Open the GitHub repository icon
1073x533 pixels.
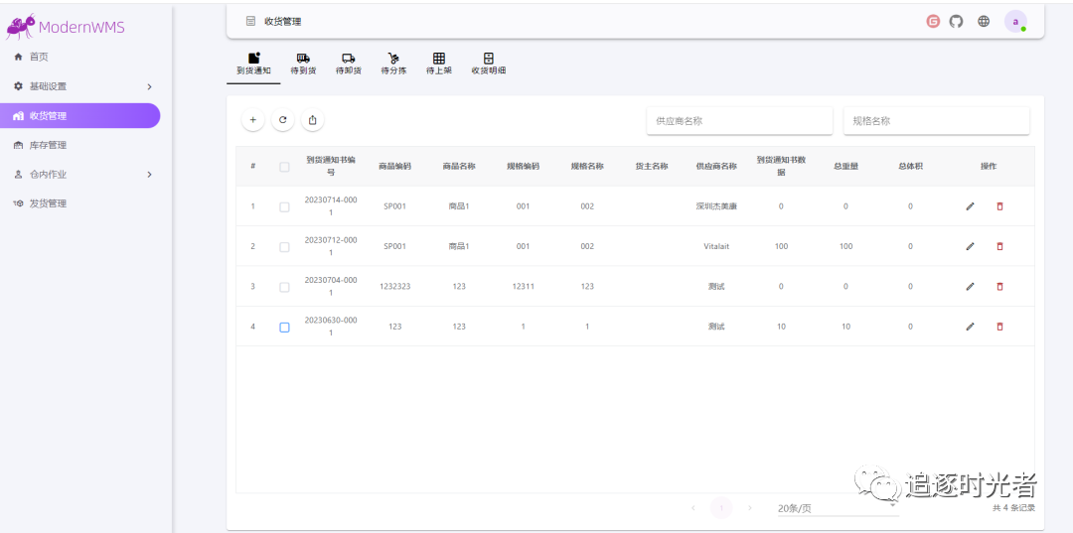pyautogui.click(x=956, y=21)
